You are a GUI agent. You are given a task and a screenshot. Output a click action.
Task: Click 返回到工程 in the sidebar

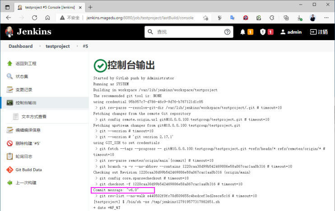(26, 64)
